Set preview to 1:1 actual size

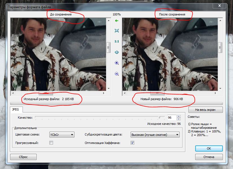click(x=116, y=41)
